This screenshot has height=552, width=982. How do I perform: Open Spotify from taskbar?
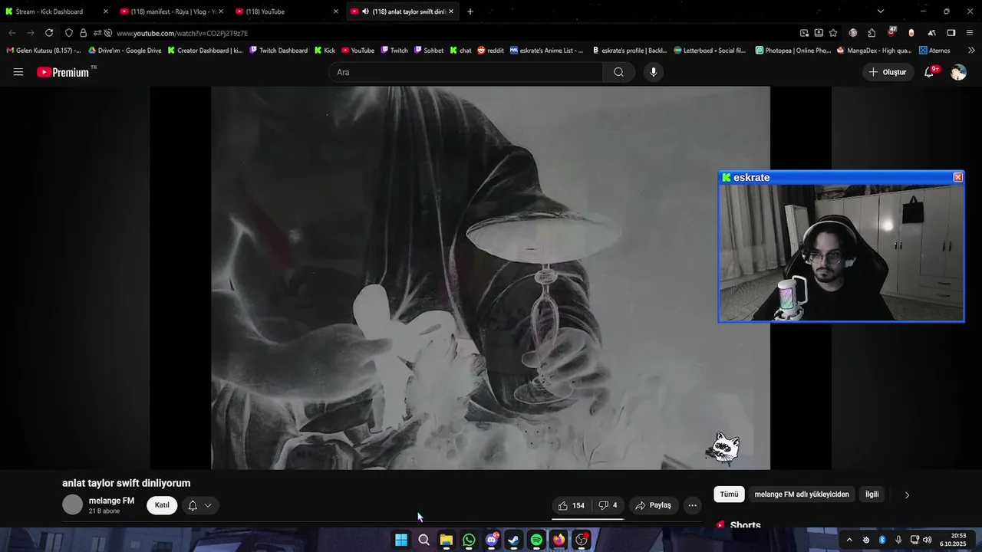[x=536, y=540]
